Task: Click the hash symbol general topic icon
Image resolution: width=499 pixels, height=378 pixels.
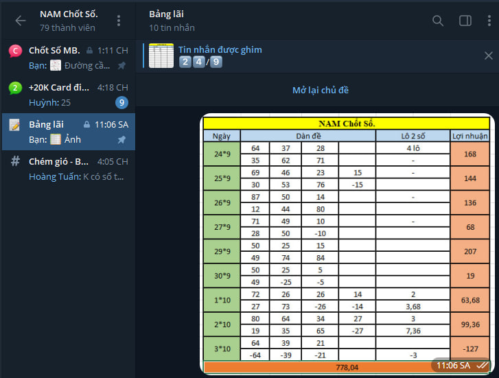Action: pos(15,162)
